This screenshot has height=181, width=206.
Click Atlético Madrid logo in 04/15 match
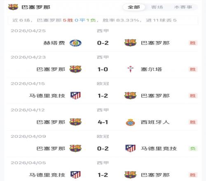click(x=75, y=95)
